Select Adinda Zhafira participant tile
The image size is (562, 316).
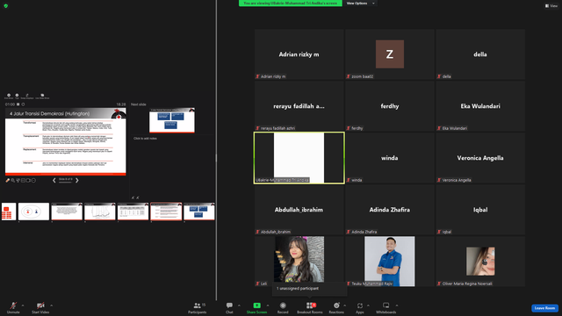coord(390,210)
